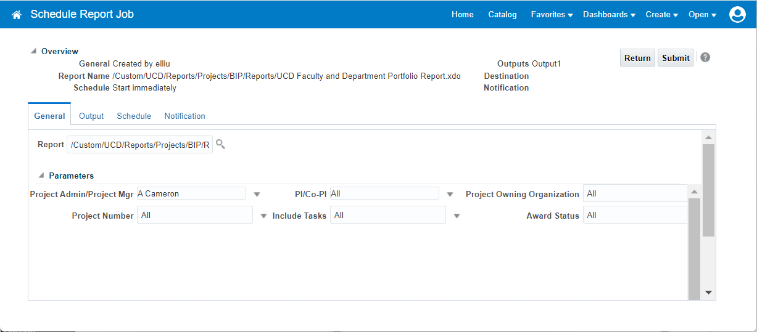Open the Project Admin/Project Mgr dropdown arrow
The width and height of the screenshot is (757, 332).
257,194
